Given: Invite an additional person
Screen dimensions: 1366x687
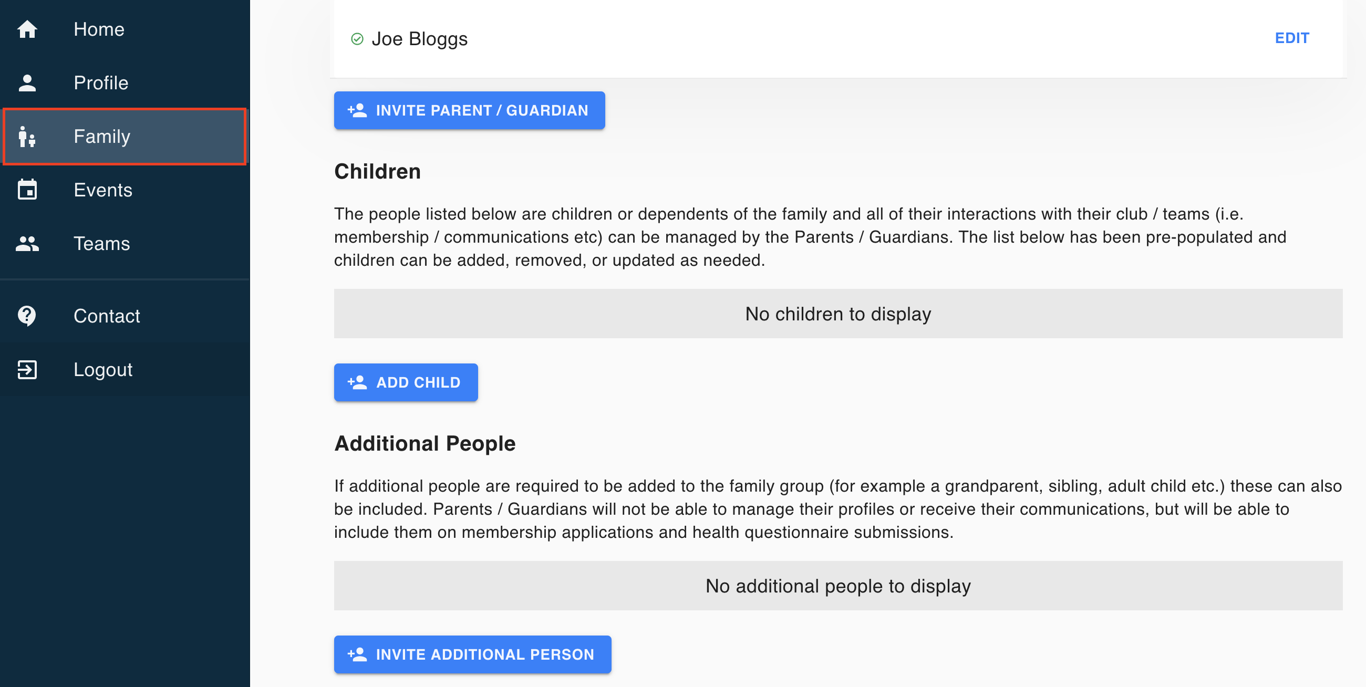Looking at the screenshot, I should (472, 654).
